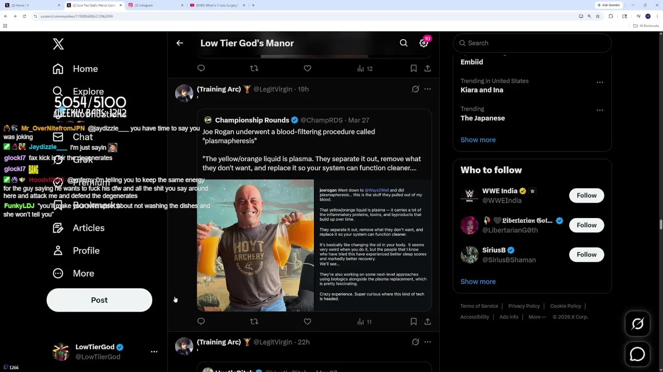Open Grok actions on the 22h post
Image resolution: width=663 pixels, height=372 pixels.
click(x=415, y=342)
